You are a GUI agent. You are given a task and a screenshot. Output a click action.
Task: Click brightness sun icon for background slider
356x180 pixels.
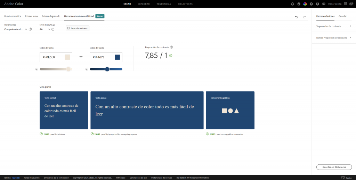click(87, 69)
